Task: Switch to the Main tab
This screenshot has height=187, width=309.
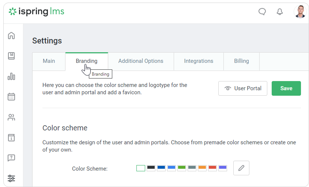Action: (x=49, y=61)
